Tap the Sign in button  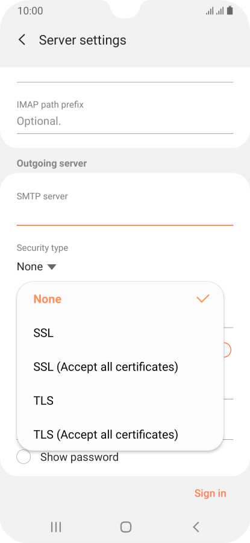click(x=210, y=493)
